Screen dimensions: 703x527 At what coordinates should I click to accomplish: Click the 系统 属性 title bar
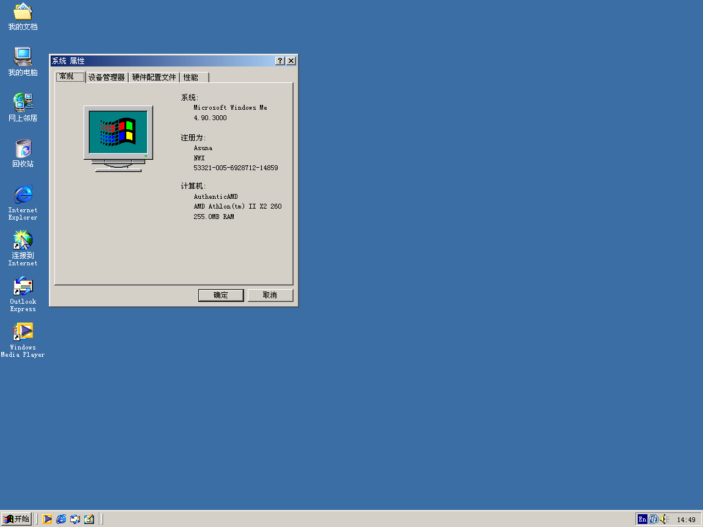[x=173, y=61]
